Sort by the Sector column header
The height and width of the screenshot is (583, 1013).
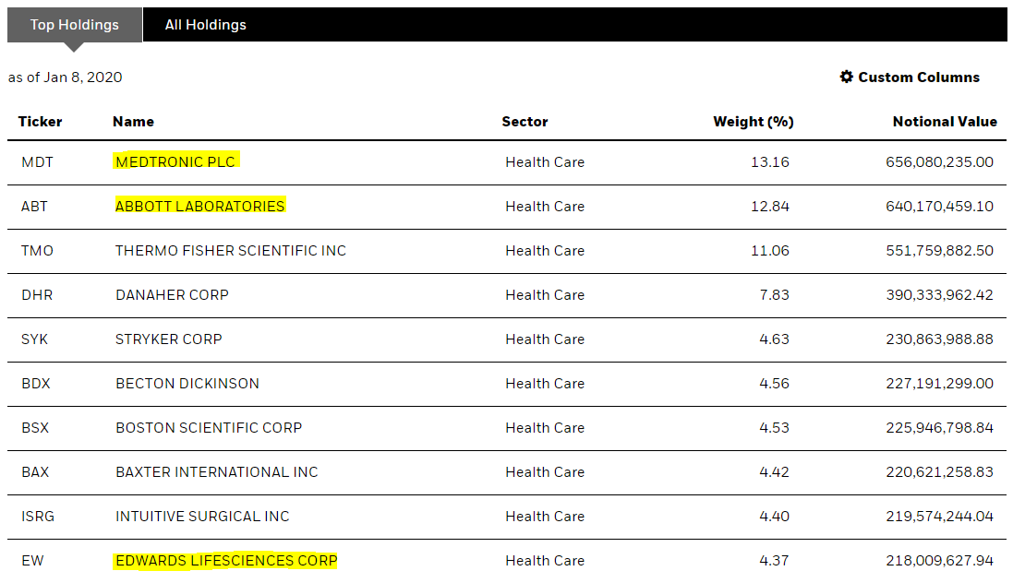[525, 122]
